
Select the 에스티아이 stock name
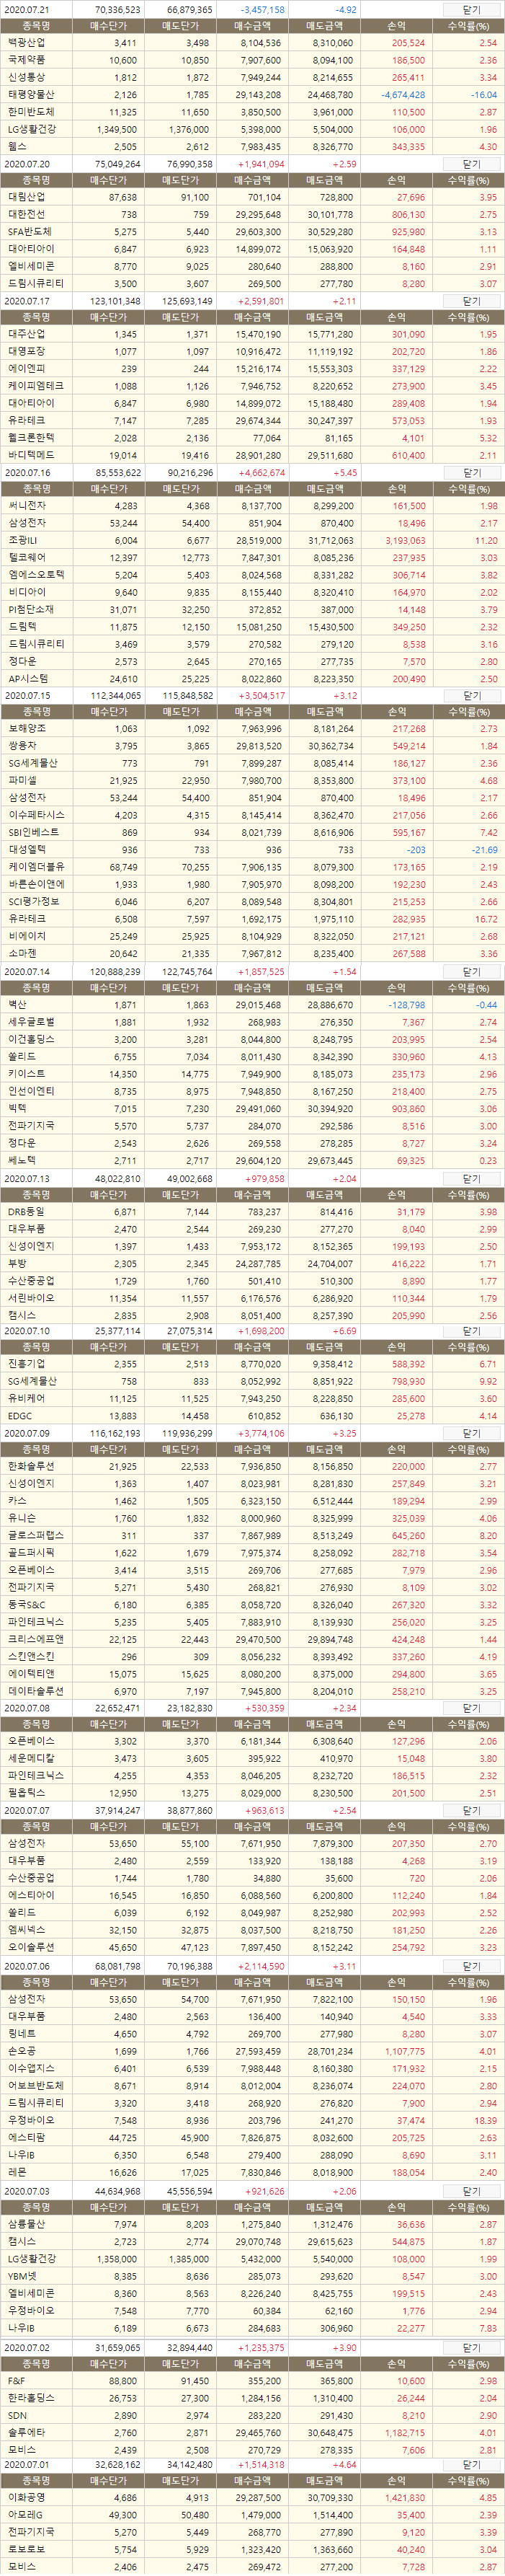pos(31,1895)
